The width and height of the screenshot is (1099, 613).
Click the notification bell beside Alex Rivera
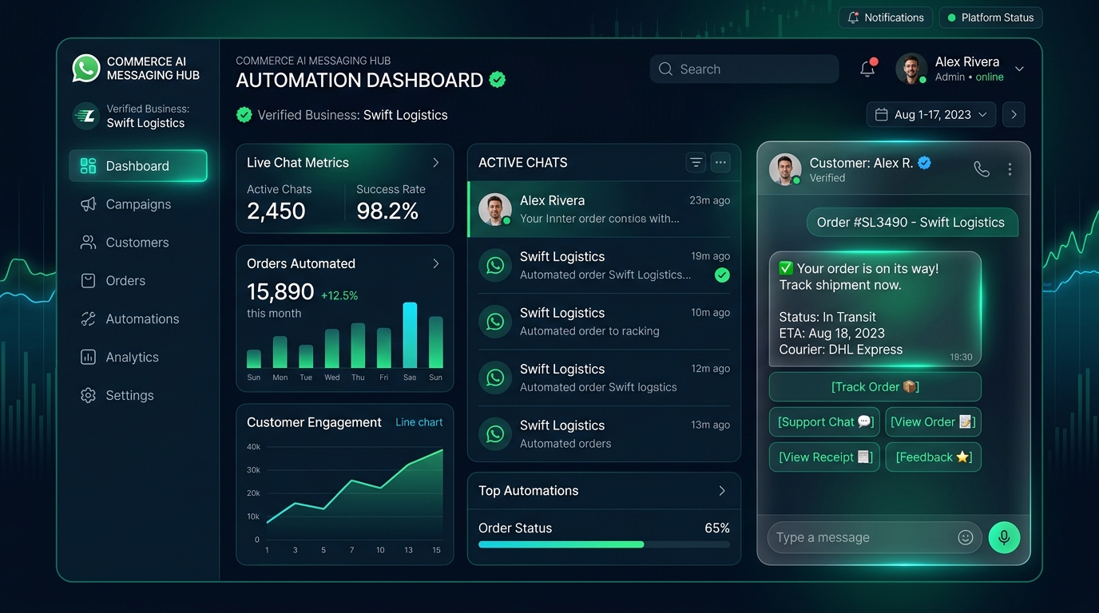tap(867, 69)
